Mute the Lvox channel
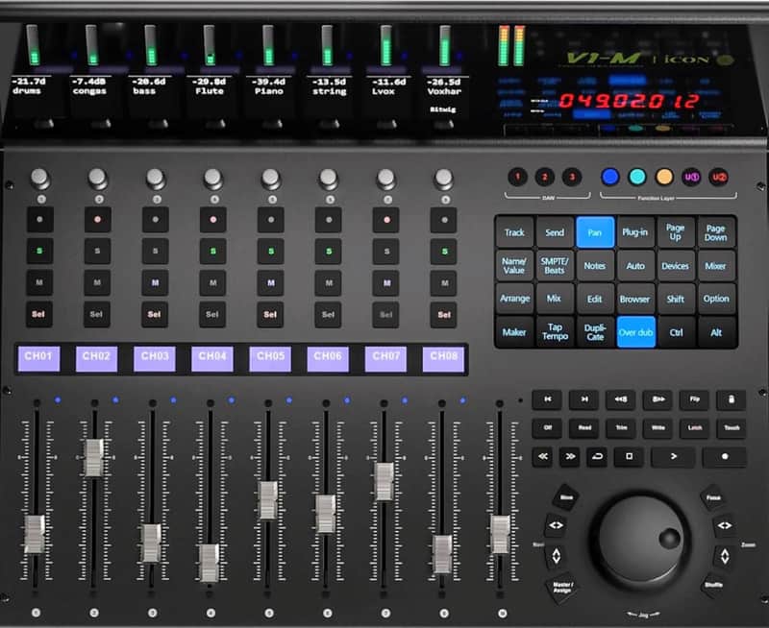The width and height of the screenshot is (769, 628). click(x=386, y=282)
